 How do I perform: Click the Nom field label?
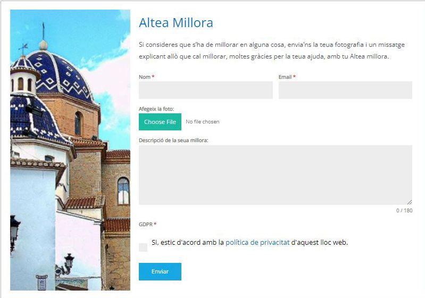(145, 77)
